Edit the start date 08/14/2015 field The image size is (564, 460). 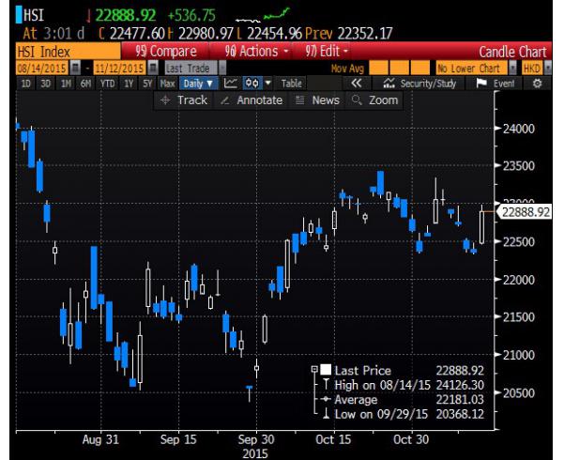click(x=42, y=68)
